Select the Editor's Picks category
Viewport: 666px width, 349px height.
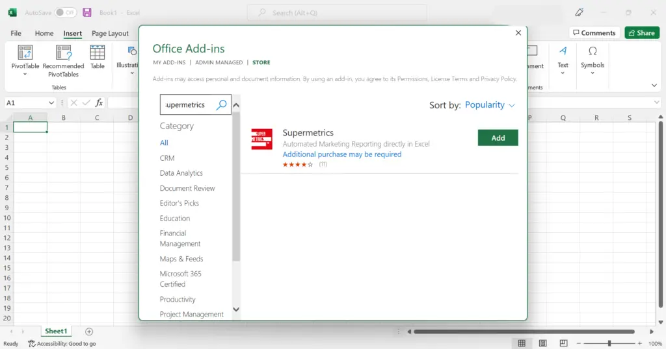(x=180, y=203)
